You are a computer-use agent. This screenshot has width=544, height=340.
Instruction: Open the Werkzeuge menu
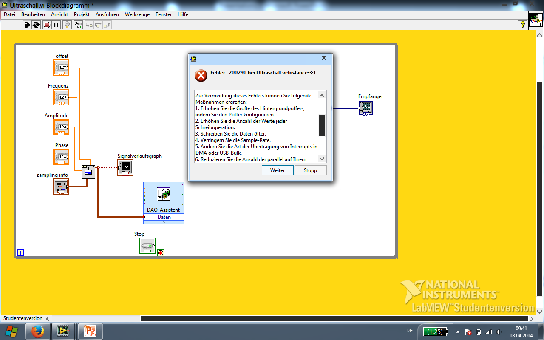[137, 14]
